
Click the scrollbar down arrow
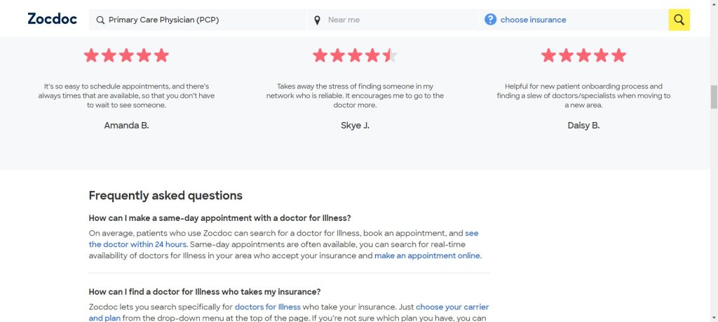714,317
